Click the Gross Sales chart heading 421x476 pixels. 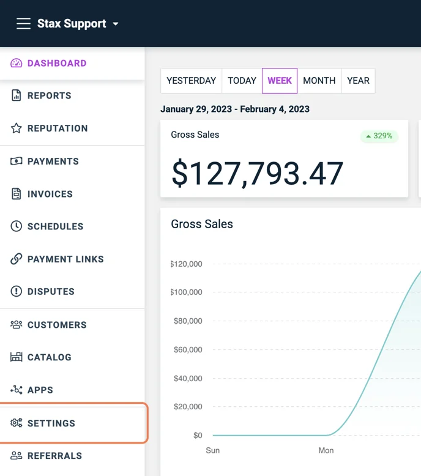click(202, 224)
